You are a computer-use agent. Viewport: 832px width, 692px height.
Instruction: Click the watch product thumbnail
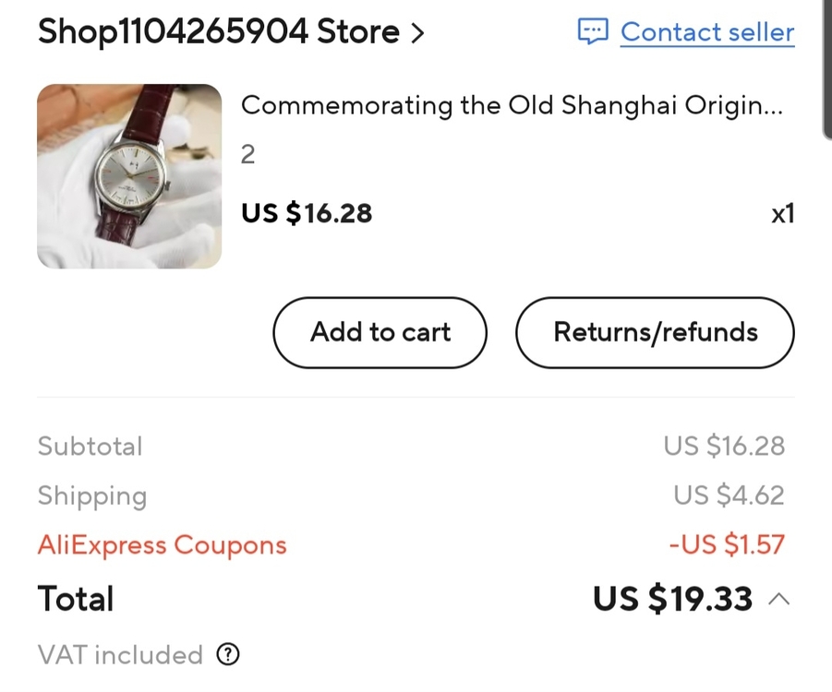coord(129,175)
